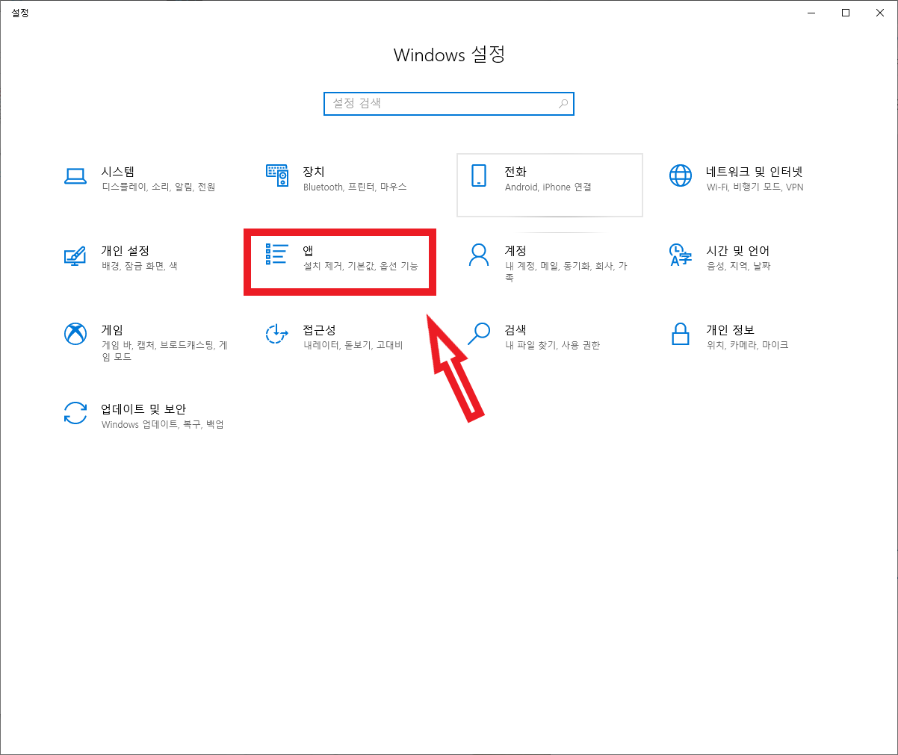Focus the 설정 검색 input field
Screen dimensions: 898x755
pyautogui.click(x=449, y=104)
